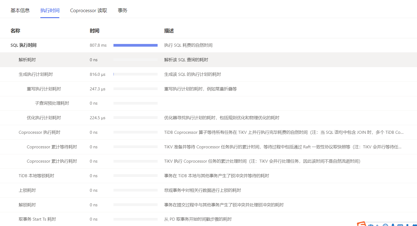Click the Sogou input method logo
Viewport: 417px width, 226px height.
point(361,224)
